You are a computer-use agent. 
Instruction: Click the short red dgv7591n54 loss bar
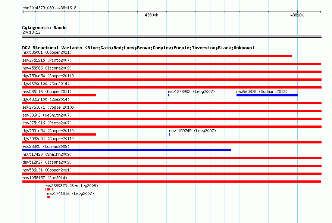(x=59, y=134)
